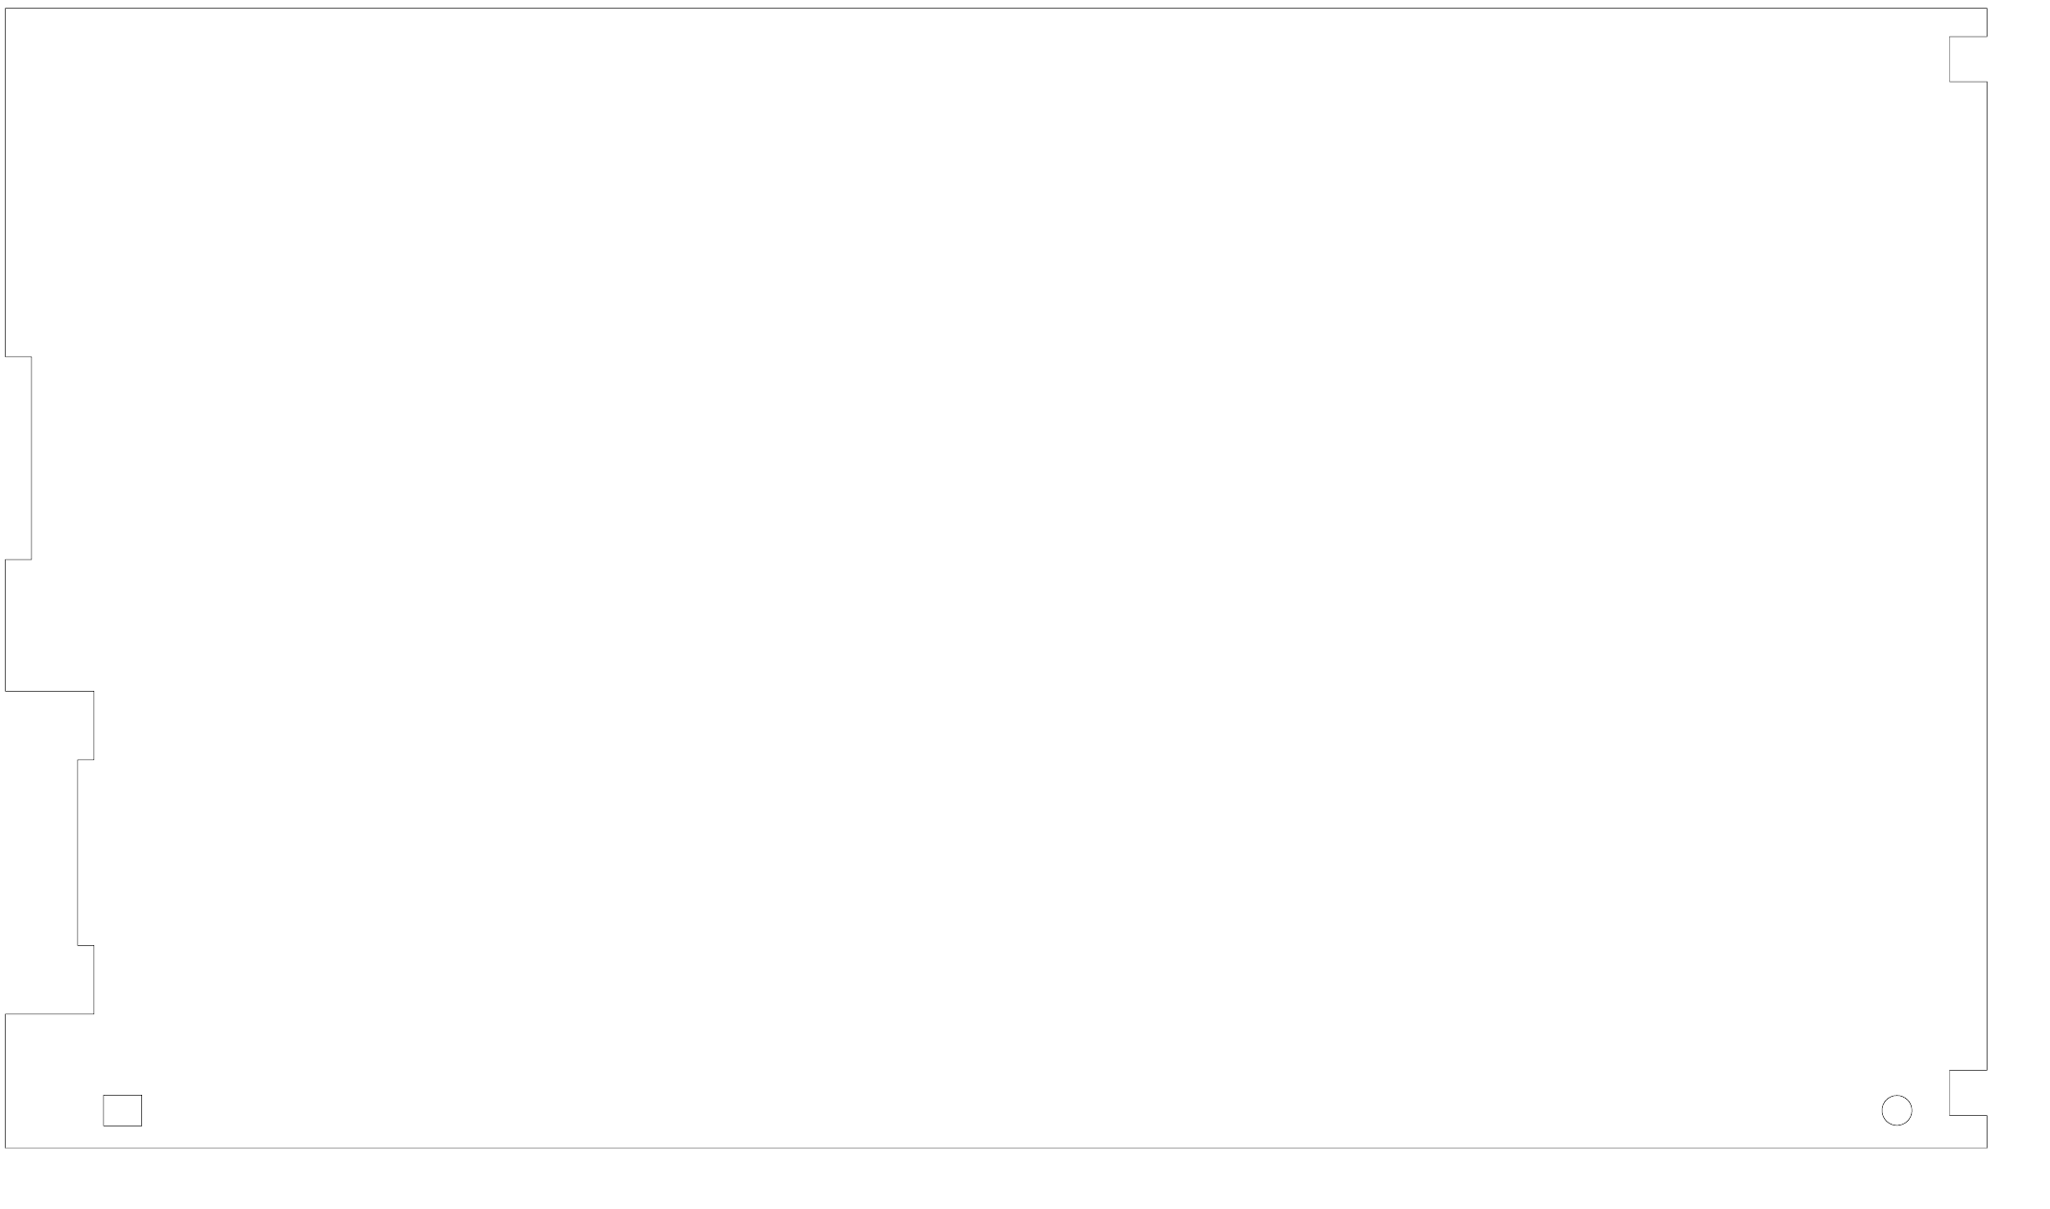Click the bottom-right corner of the outline
This screenshot has width=2050, height=1209.
coord(1987,1148)
